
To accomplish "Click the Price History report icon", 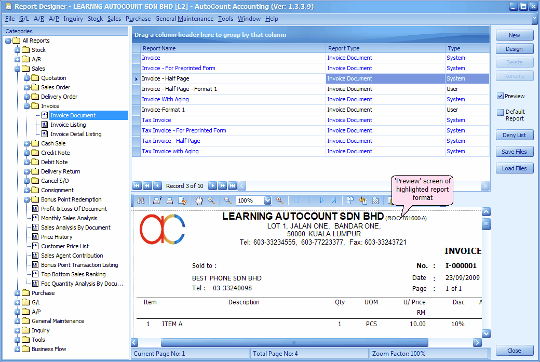I will pos(35,237).
